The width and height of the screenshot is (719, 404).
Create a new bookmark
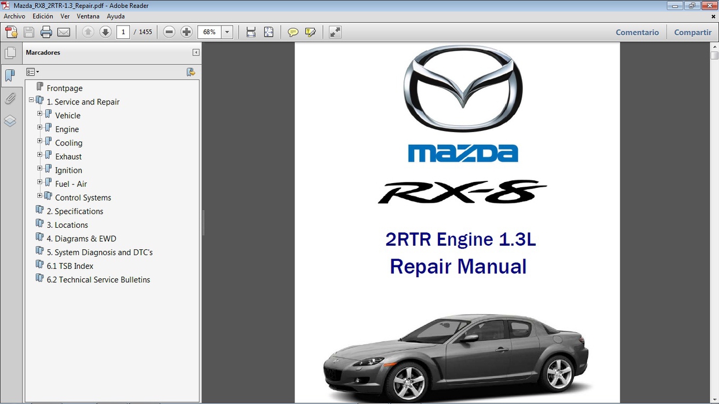191,71
